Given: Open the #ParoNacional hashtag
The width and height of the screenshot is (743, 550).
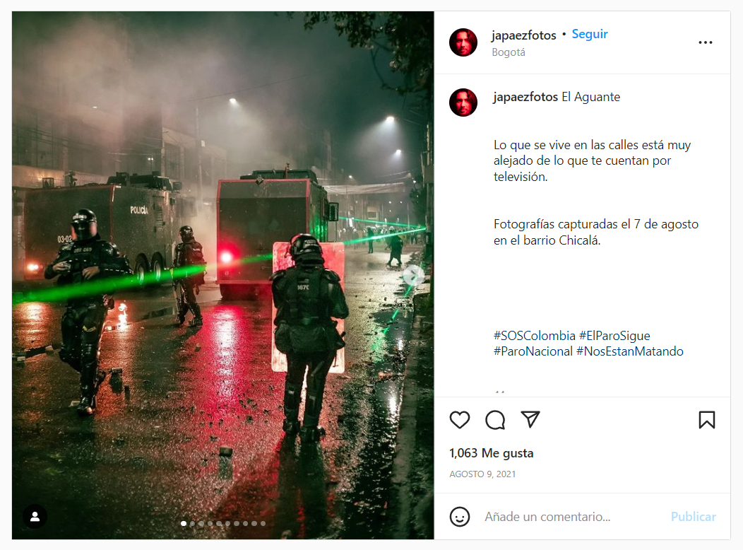Looking at the screenshot, I should (x=533, y=351).
